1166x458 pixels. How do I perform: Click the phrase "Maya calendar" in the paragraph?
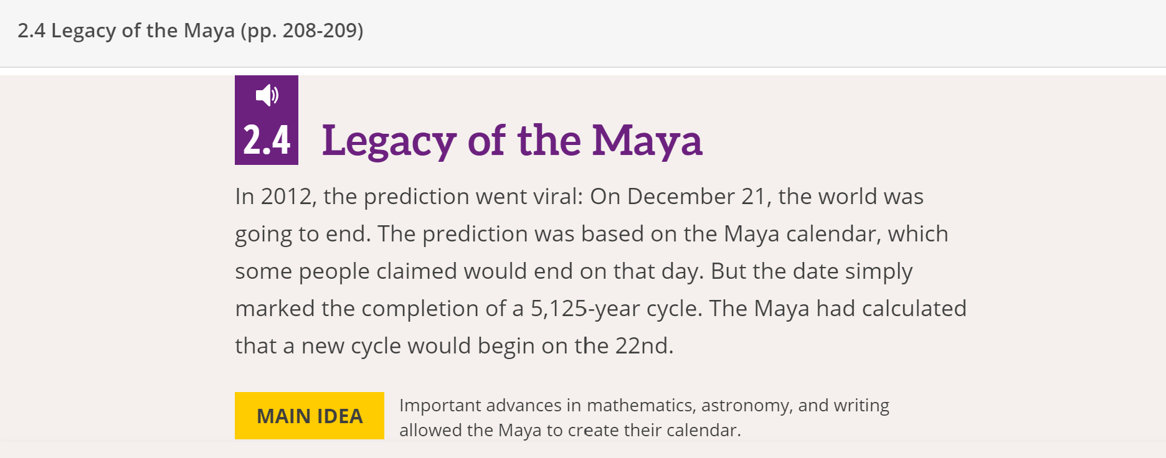[802, 234]
